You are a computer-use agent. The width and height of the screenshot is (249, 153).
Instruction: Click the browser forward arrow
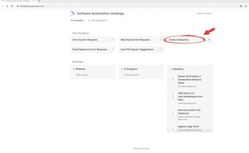point(7,6)
